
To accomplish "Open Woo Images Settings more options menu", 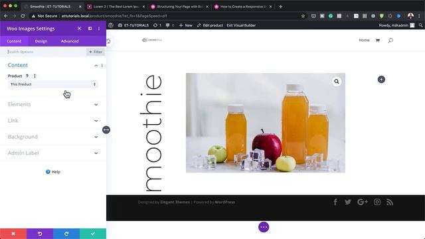I will [99, 29].
